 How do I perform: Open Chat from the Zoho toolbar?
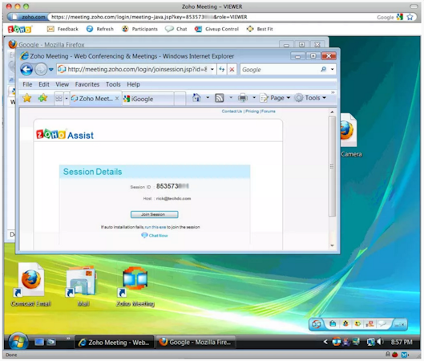pos(176,29)
